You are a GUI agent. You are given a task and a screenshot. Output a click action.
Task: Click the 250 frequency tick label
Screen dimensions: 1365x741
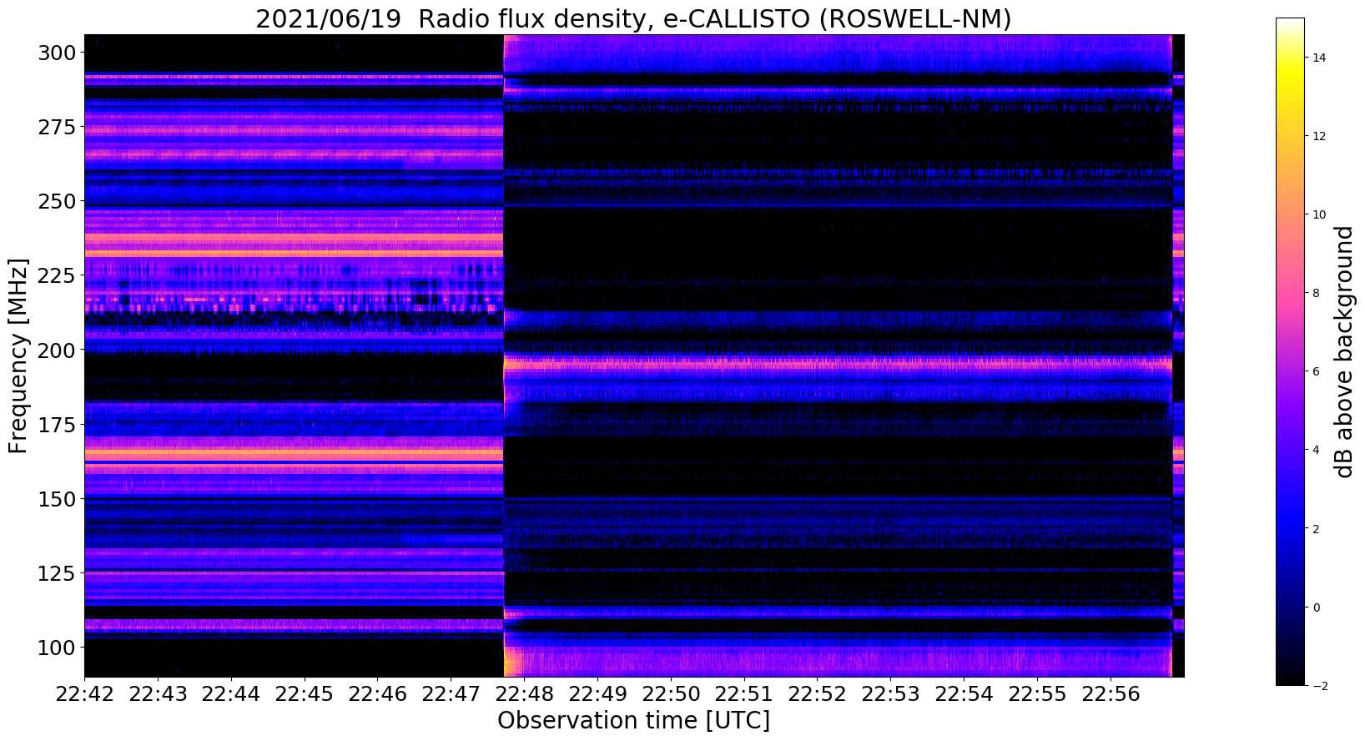[x=57, y=201]
